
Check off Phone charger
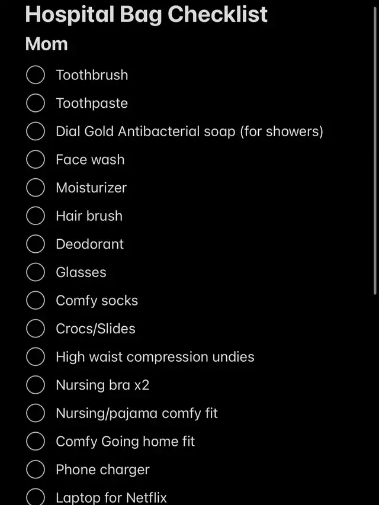point(36,469)
